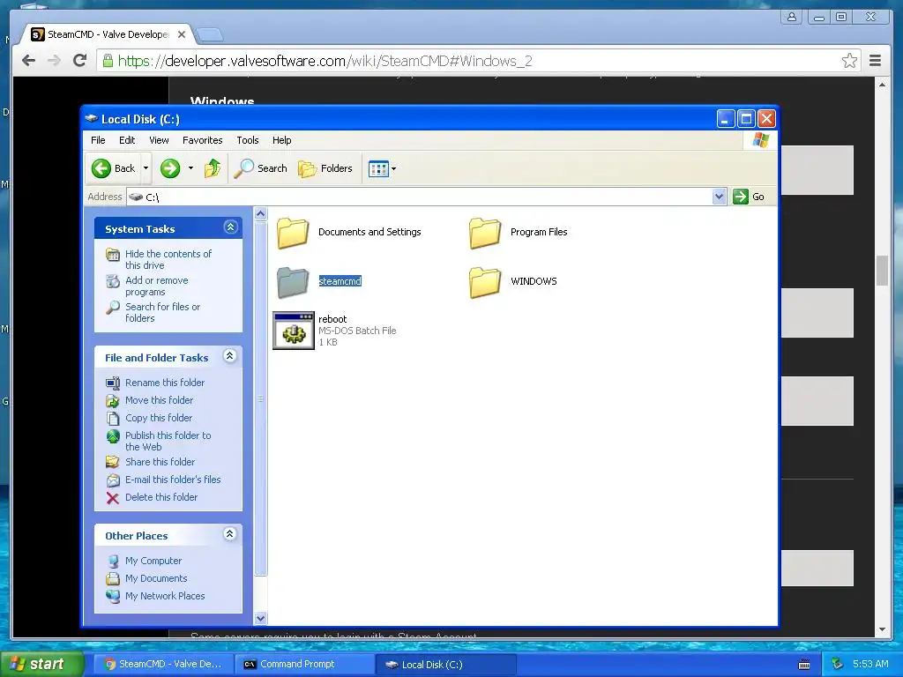Screen dimensions: 903x677
Task: Open the Windows Start menu
Action: tap(41, 664)
